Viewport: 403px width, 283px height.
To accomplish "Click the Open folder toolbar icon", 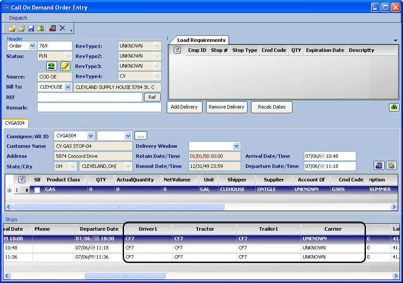I will [21, 28].
